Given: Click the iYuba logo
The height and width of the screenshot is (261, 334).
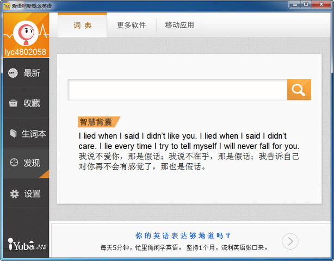Looking at the screenshot, I should tap(27, 244).
